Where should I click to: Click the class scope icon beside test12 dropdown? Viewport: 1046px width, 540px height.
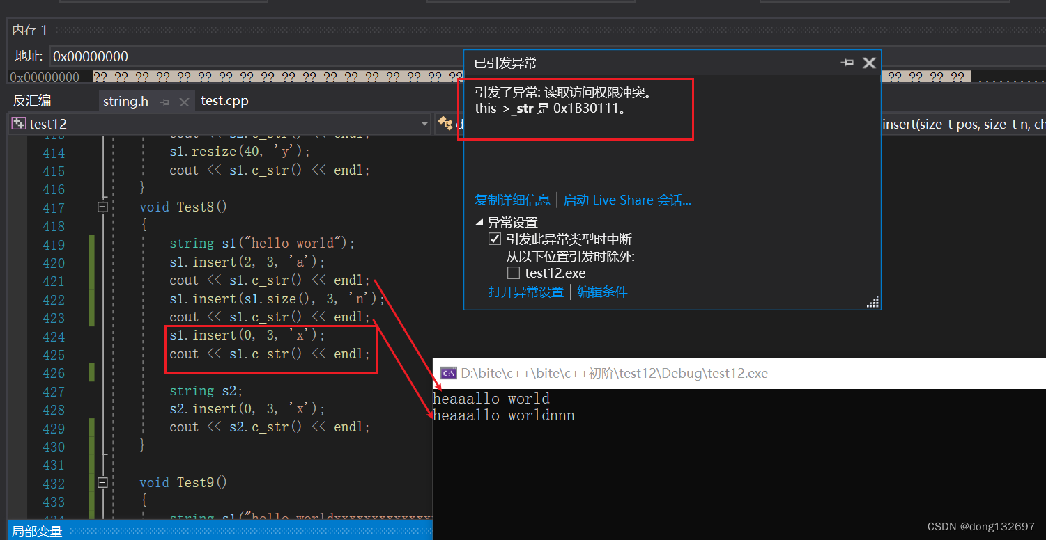[445, 124]
